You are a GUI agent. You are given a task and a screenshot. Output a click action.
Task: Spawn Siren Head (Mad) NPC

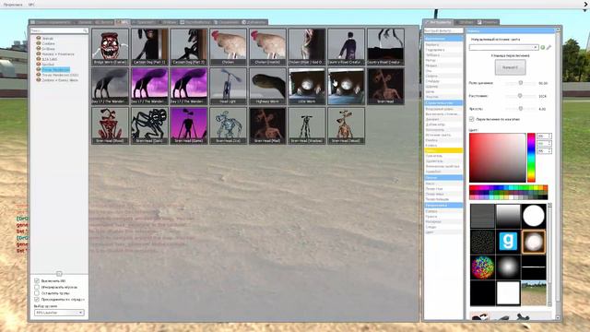[x=267, y=125]
